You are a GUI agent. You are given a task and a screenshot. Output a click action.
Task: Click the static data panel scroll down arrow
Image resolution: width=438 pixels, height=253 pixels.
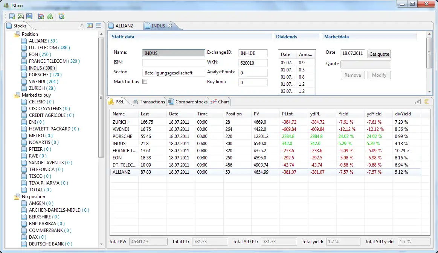[x=429, y=91]
